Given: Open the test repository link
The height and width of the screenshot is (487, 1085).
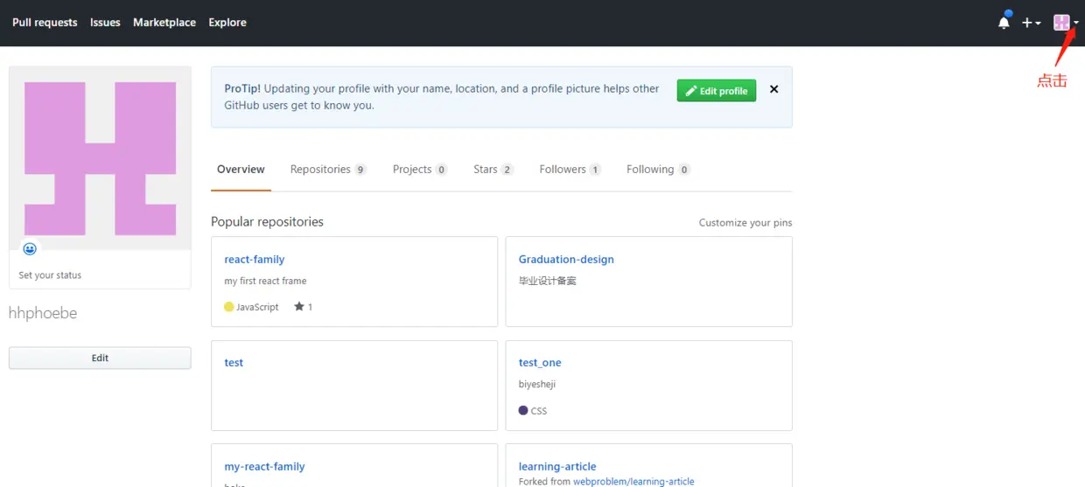Looking at the screenshot, I should click(234, 363).
